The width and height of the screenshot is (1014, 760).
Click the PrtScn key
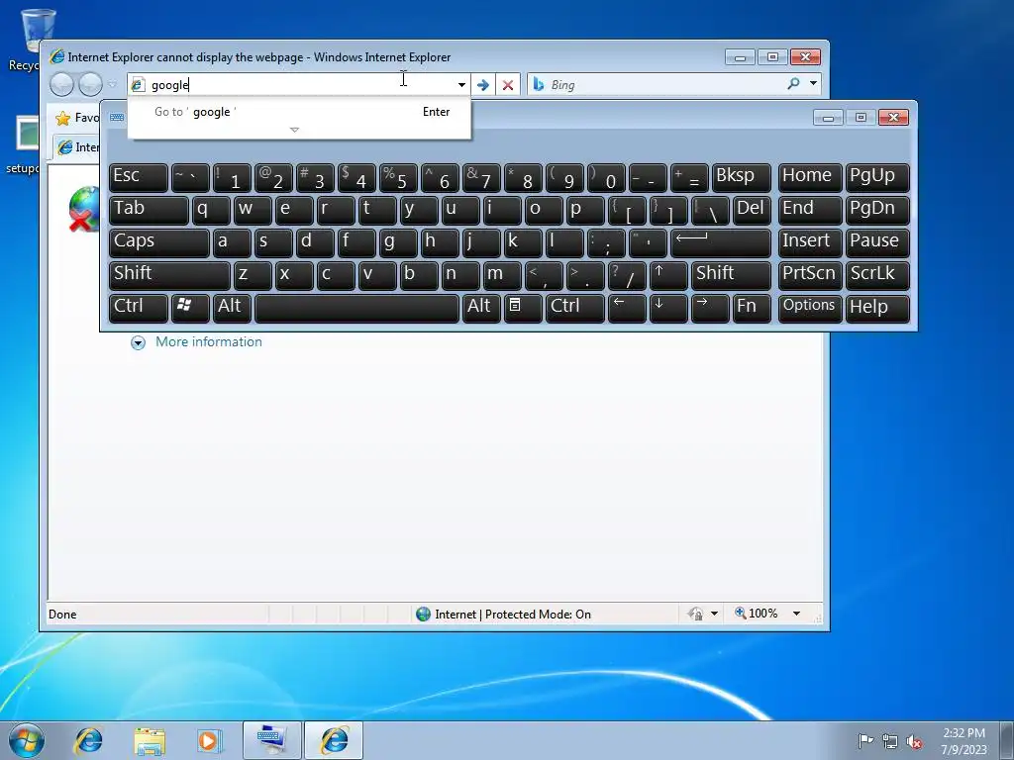pyautogui.click(x=810, y=275)
